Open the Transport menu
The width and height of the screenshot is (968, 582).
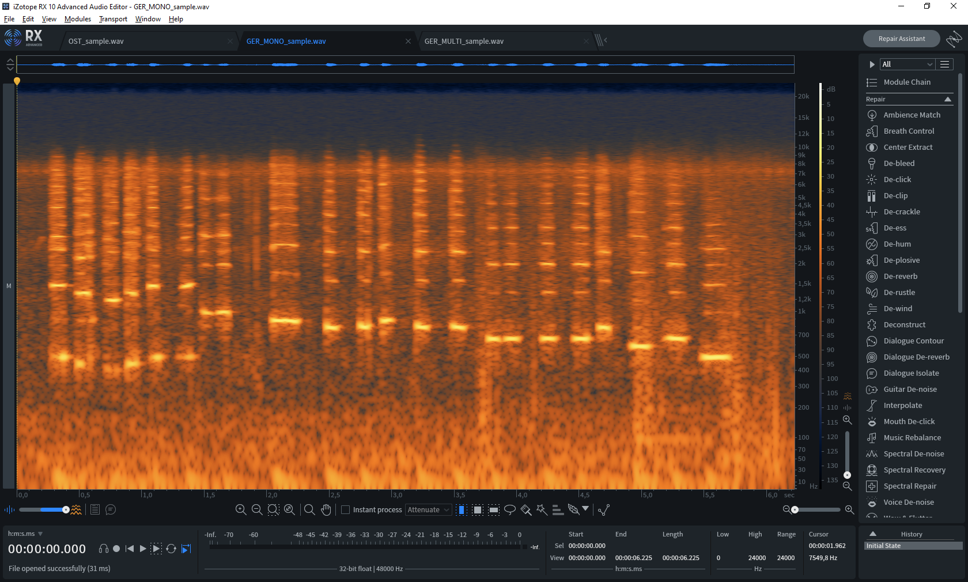113,19
